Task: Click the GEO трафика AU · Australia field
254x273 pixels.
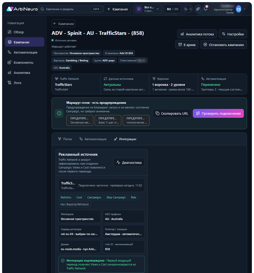Action: pyautogui.click(x=124, y=216)
